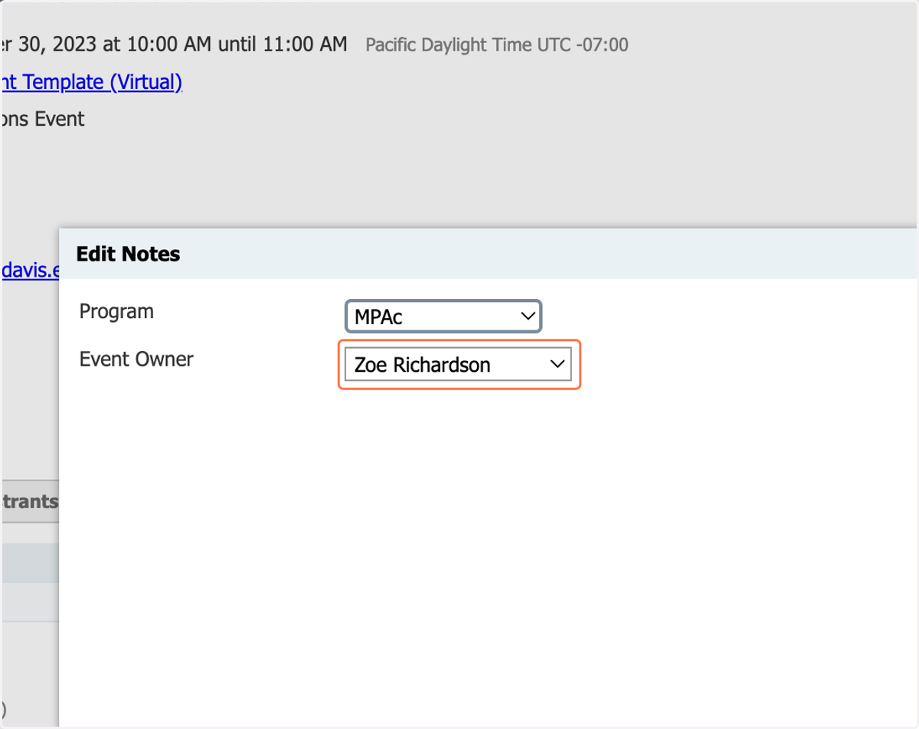Open the Event Owner dropdown showing Zoe Richardson

pos(458,364)
